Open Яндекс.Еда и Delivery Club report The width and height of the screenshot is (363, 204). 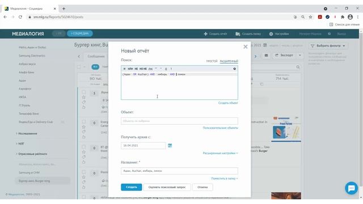36,122
